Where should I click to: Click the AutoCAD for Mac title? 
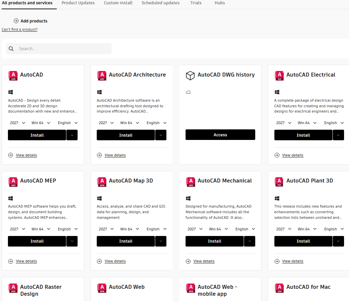[308, 287]
